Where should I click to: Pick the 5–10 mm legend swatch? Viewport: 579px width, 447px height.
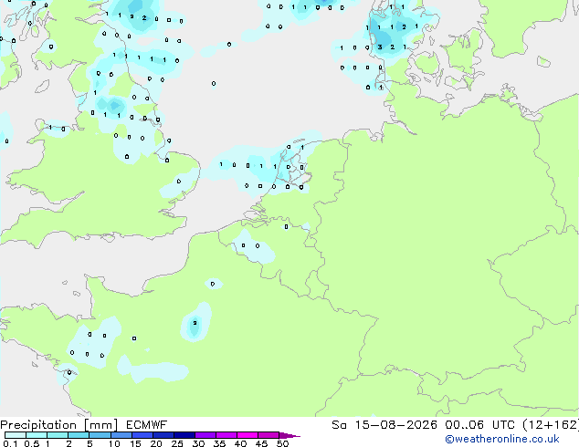coord(100,435)
